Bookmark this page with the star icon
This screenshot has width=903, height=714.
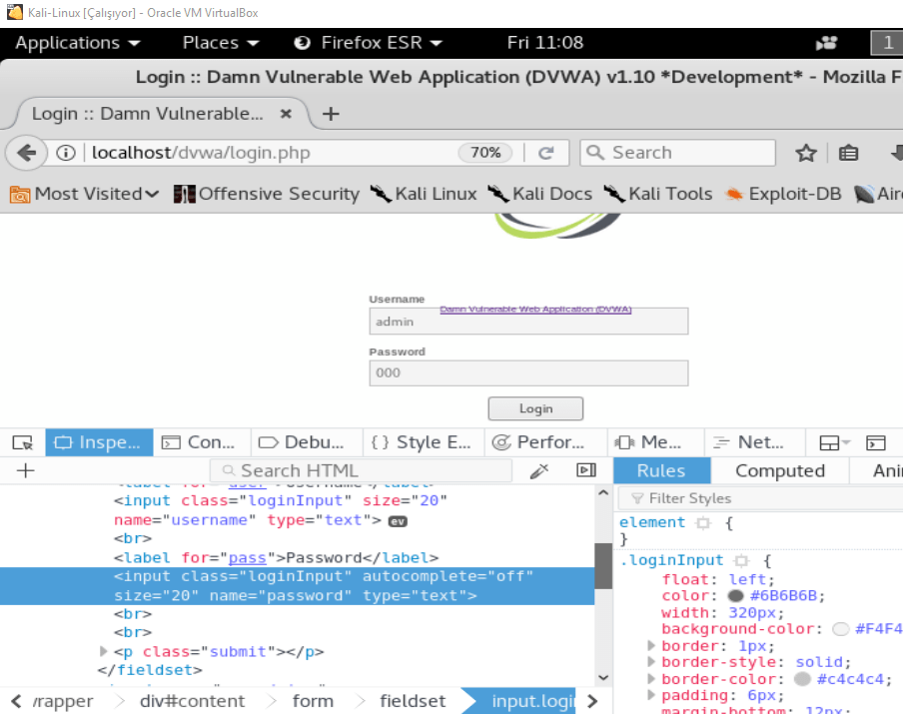[x=806, y=153]
